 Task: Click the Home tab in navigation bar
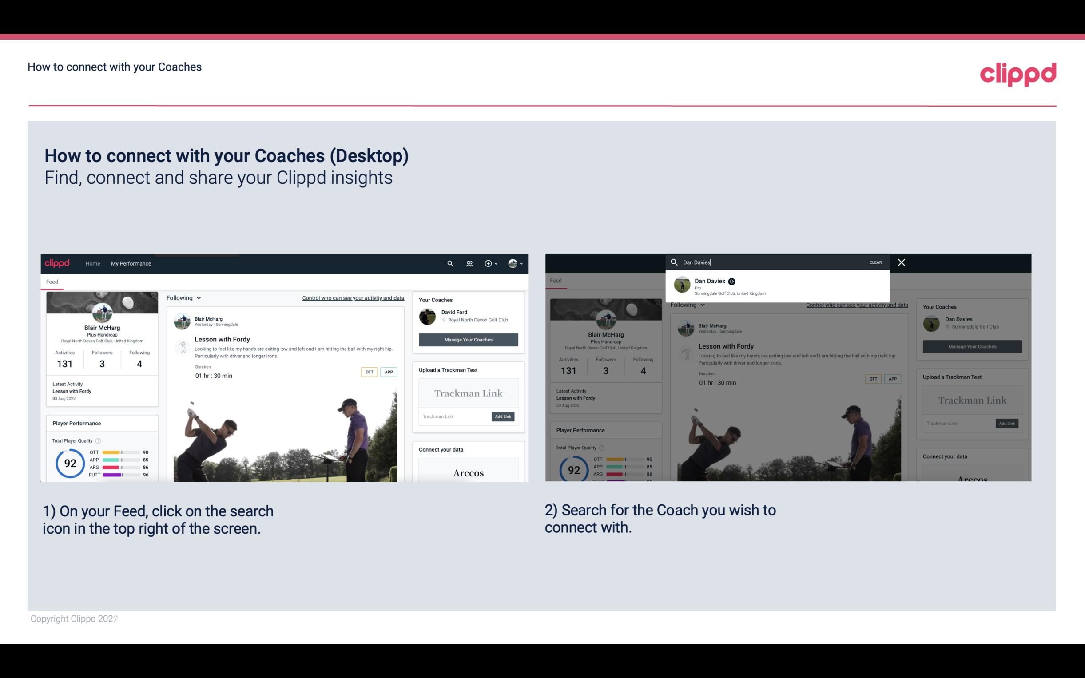pos(93,263)
